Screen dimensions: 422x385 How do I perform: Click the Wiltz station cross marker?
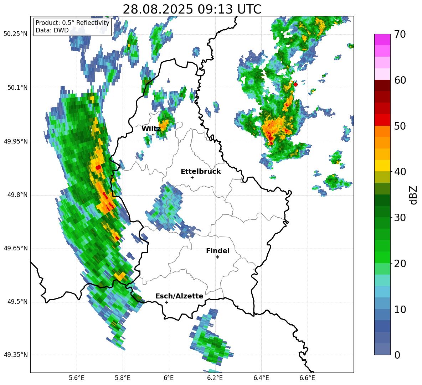click(x=153, y=135)
